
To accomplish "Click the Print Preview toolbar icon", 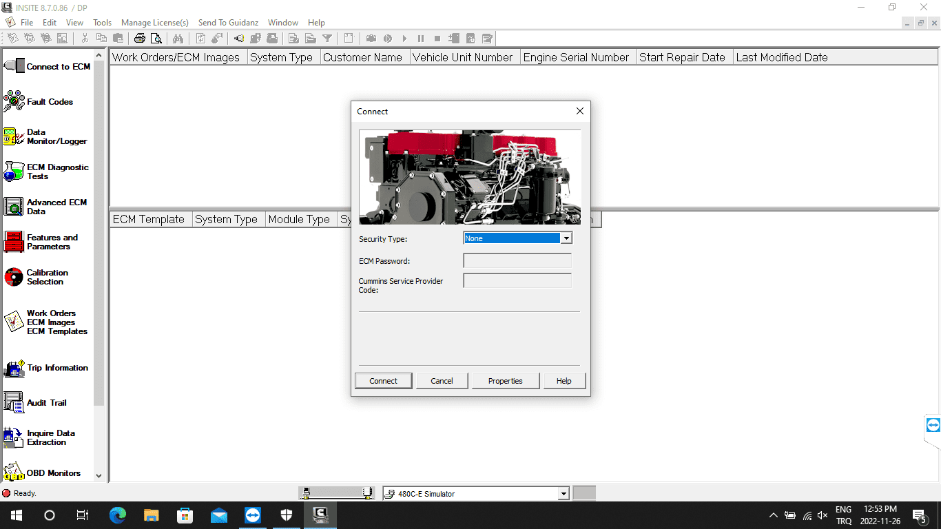I will (156, 39).
